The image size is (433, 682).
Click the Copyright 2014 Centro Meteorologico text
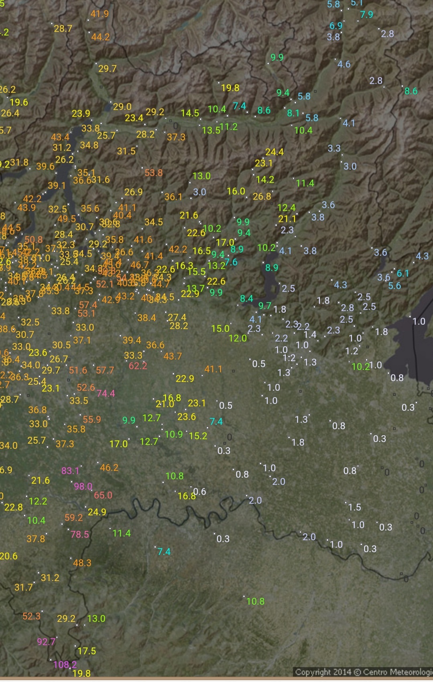(363, 672)
